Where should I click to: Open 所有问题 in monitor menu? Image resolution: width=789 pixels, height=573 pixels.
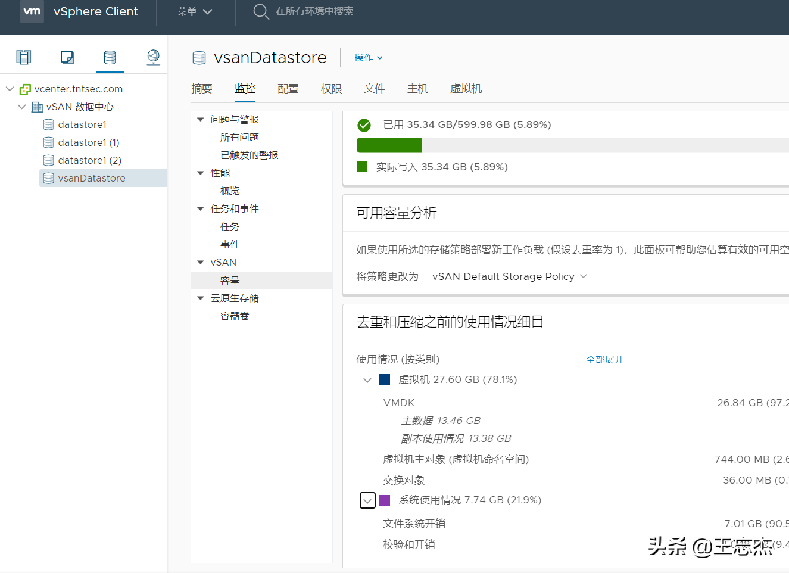click(239, 138)
